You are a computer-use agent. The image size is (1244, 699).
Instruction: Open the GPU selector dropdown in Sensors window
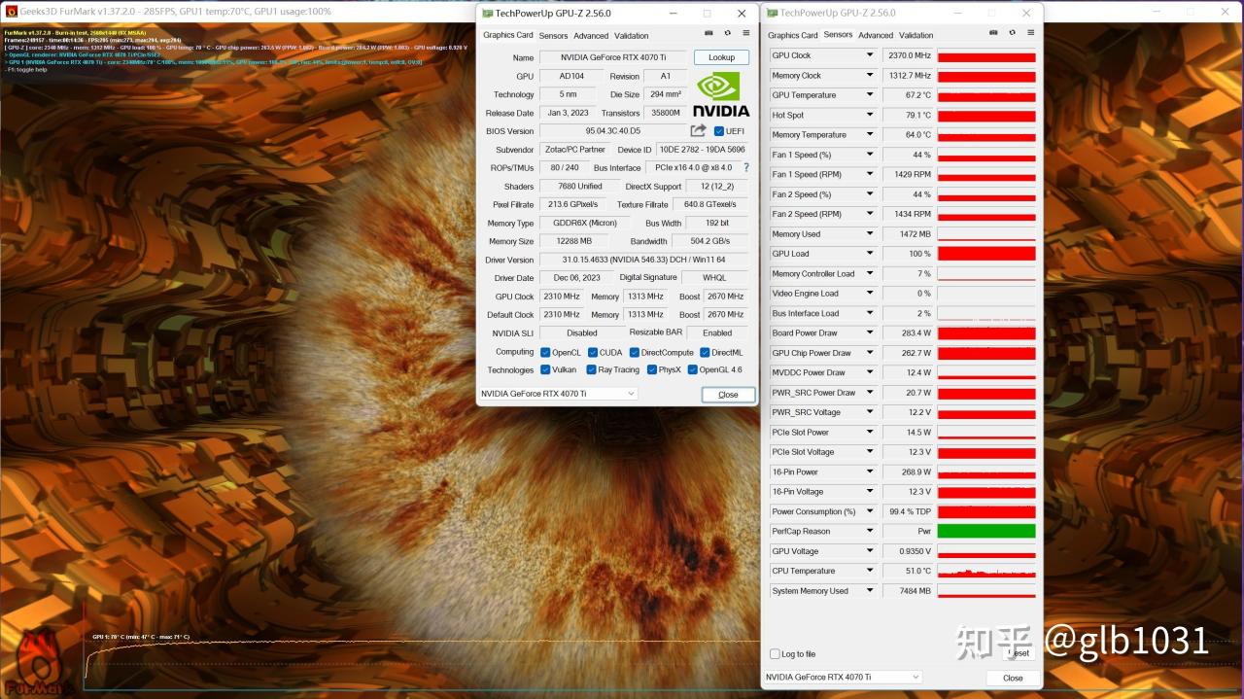pyautogui.click(x=842, y=677)
